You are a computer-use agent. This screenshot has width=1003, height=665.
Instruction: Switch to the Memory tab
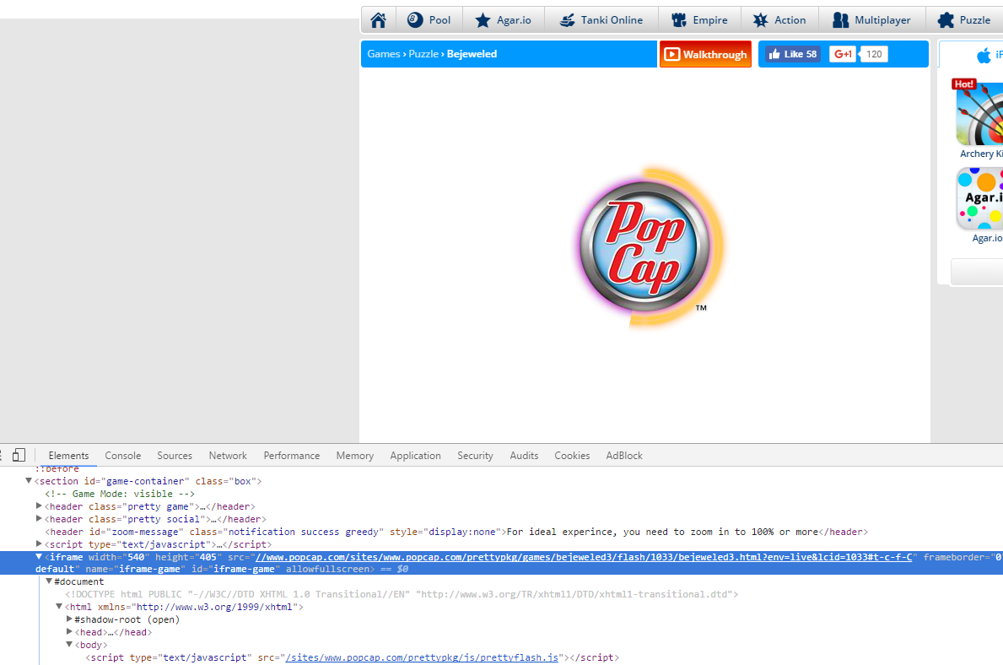coord(355,456)
